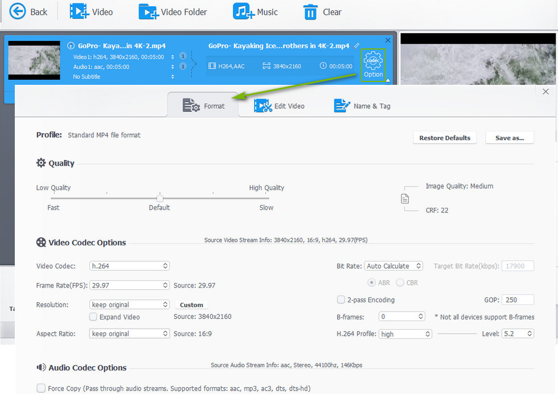Enable the Expand Video checkbox
The image size is (558, 394).
pyautogui.click(x=93, y=317)
